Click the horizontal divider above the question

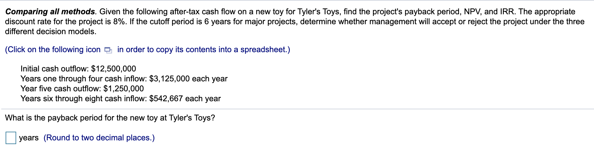298,109
